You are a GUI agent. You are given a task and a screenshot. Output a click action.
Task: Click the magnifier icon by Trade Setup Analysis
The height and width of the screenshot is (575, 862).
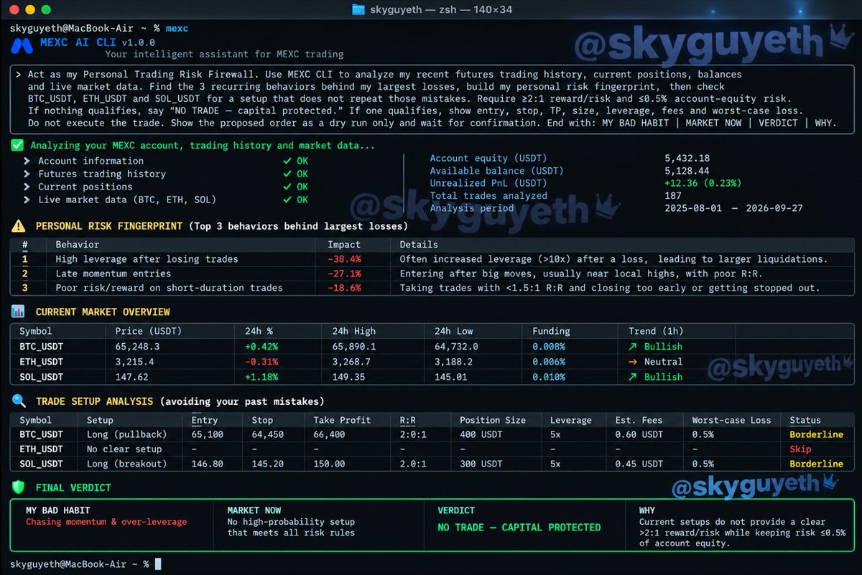[x=18, y=401]
